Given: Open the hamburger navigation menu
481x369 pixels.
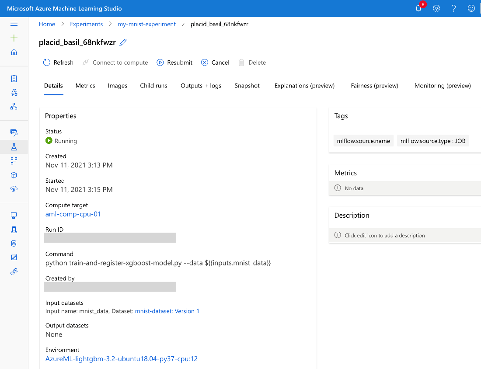Looking at the screenshot, I should (14, 24).
